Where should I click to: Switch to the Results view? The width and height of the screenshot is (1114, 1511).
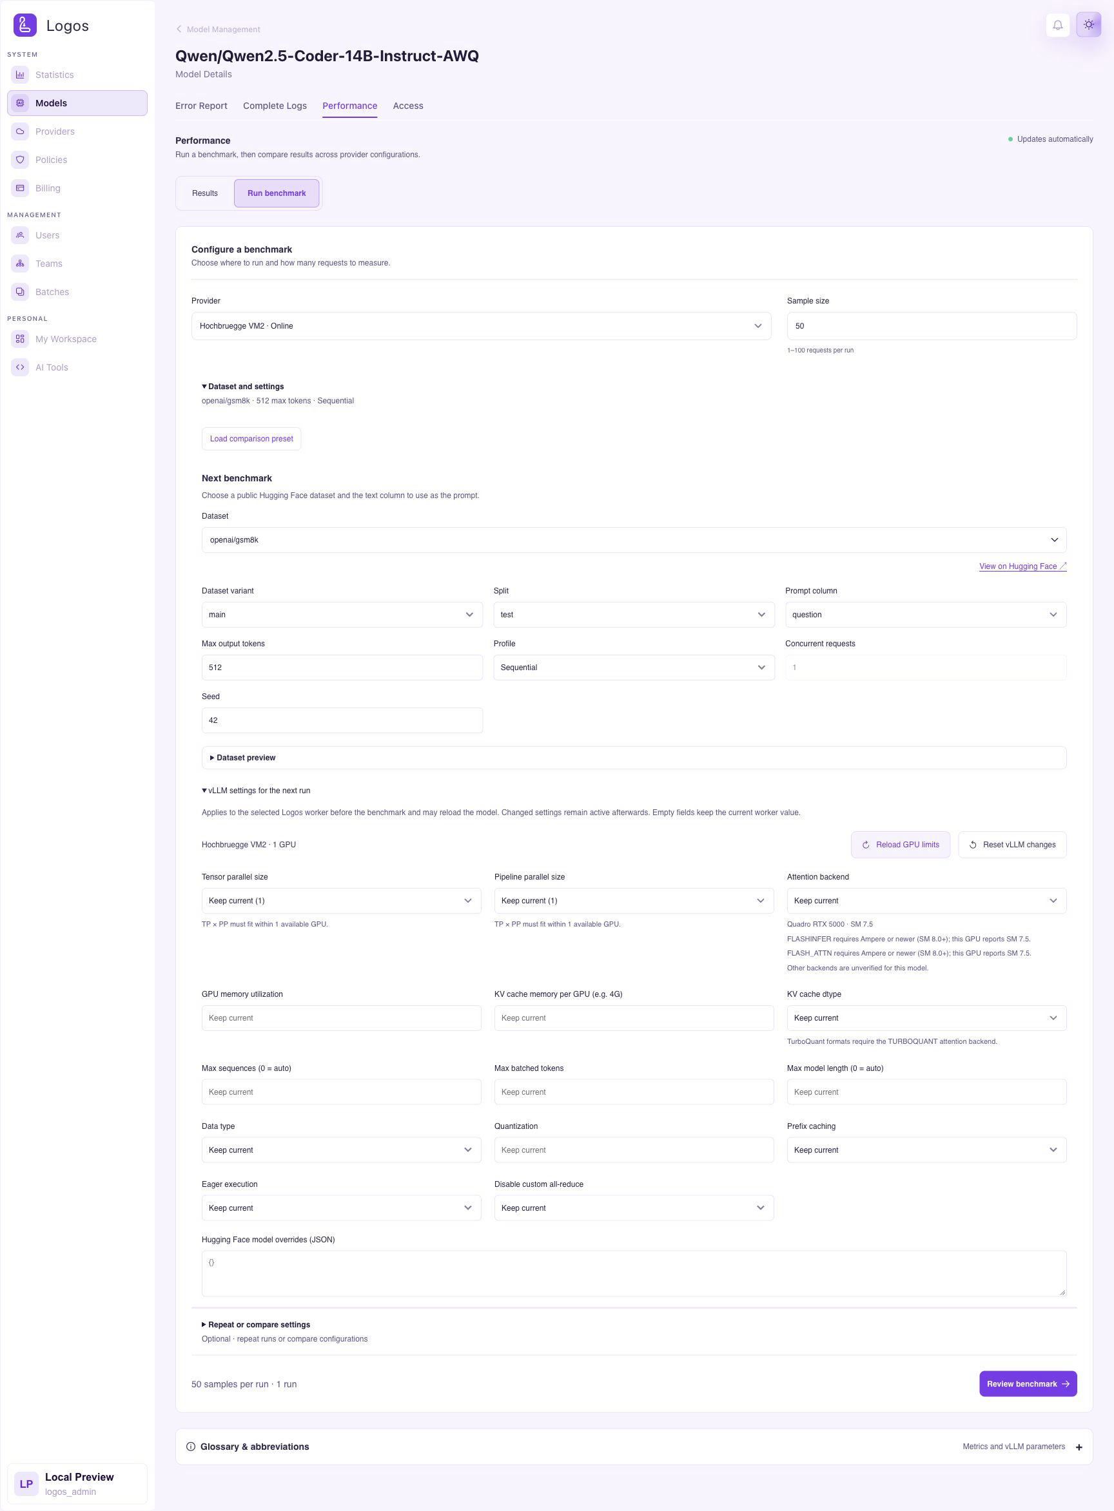pyautogui.click(x=205, y=193)
